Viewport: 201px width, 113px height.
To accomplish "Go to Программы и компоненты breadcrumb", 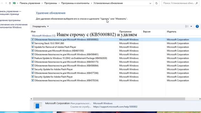I will click(75, 3).
